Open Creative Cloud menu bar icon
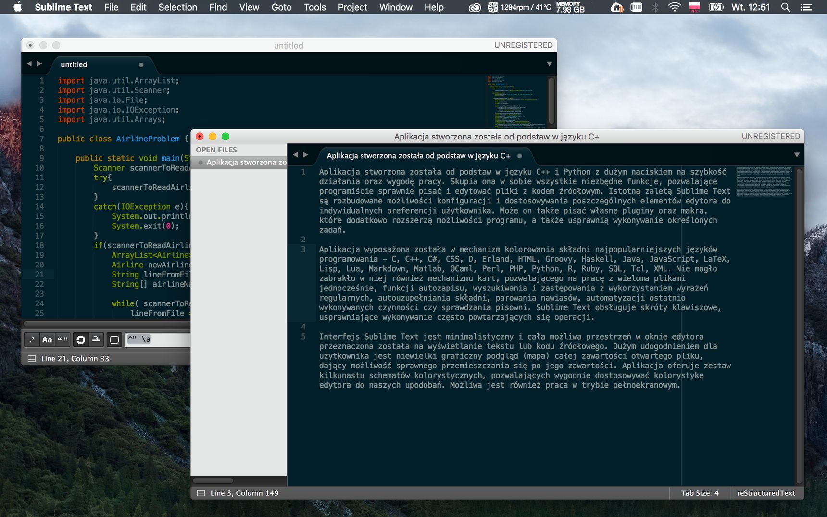This screenshot has height=517, width=827. coord(475,7)
